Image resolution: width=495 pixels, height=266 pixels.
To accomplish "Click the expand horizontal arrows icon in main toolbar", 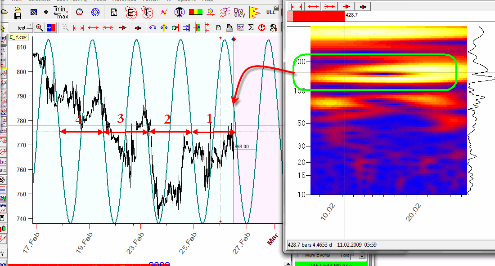I will pos(93,28).
